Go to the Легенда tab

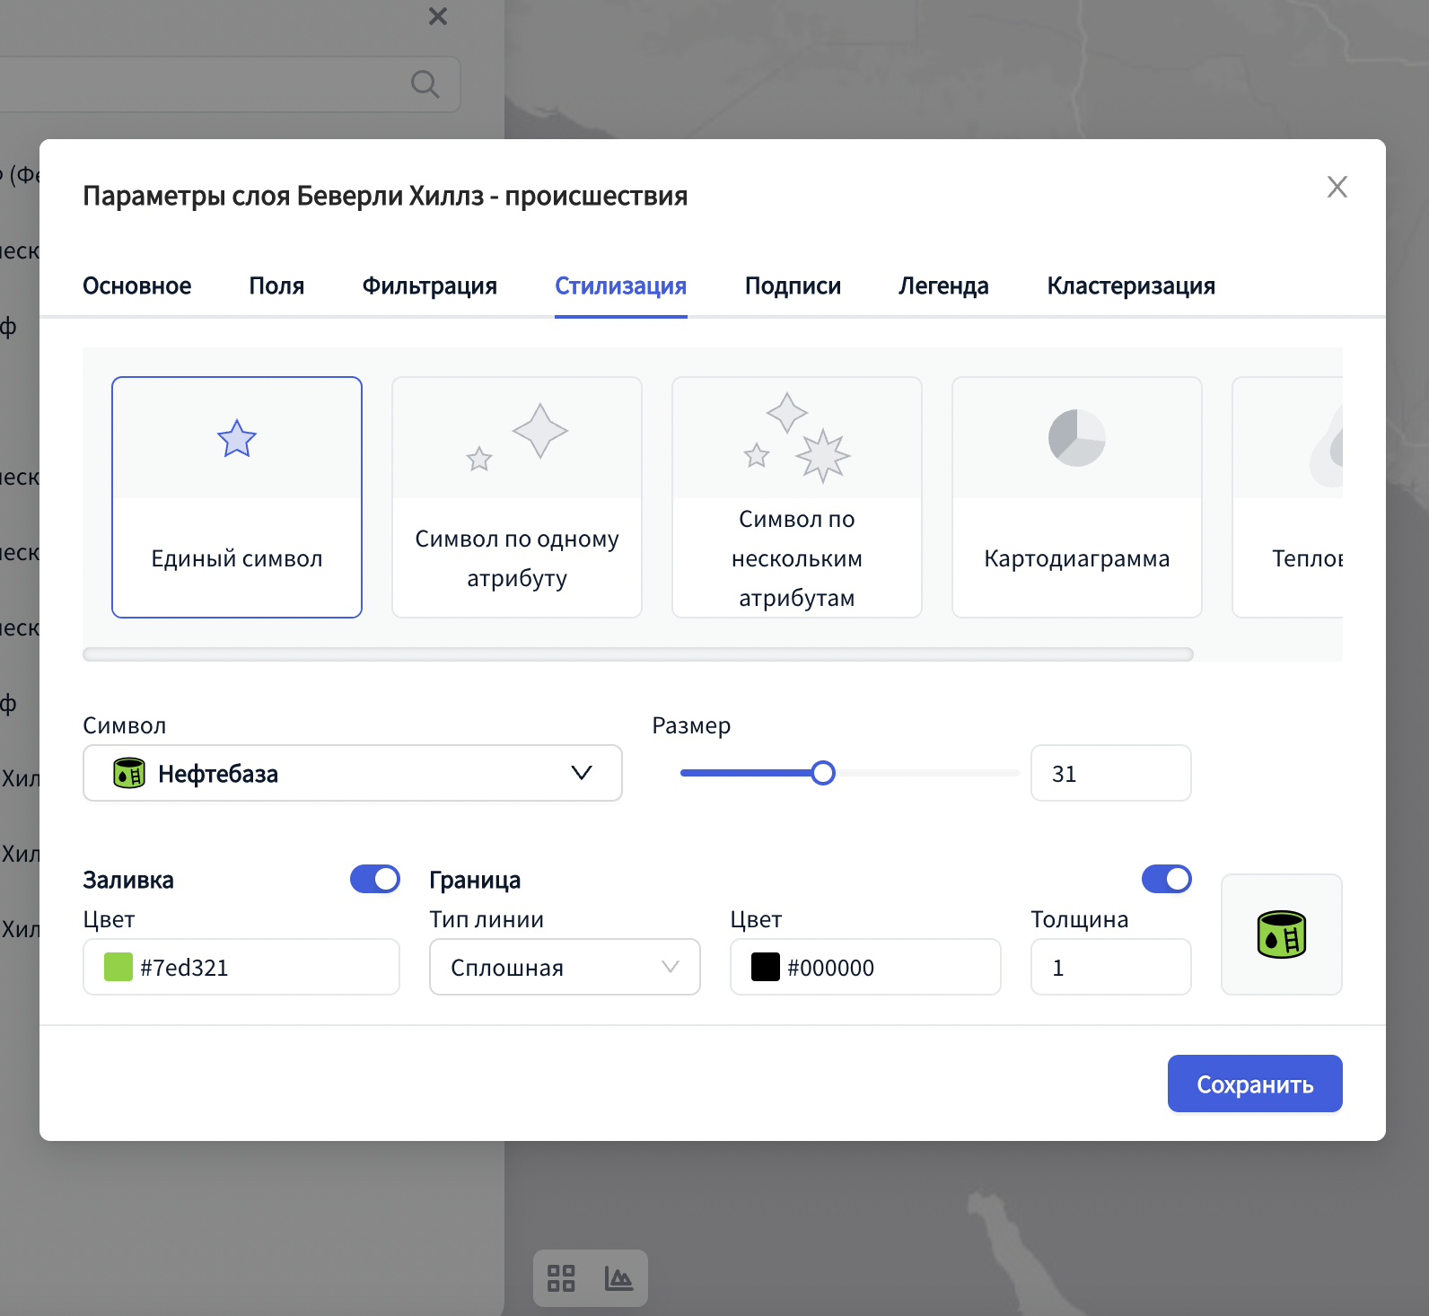click(943, 285)
